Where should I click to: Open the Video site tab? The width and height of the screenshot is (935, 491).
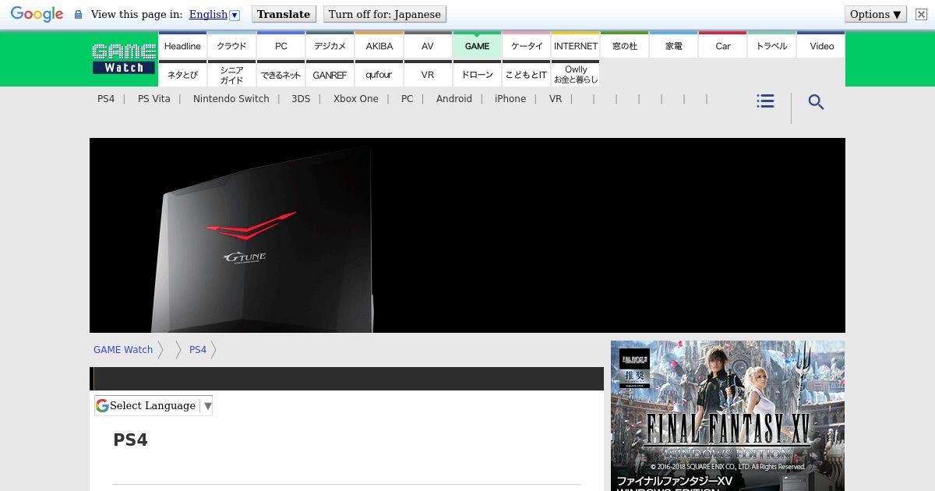pyautogui.click(x=821, y=45)
